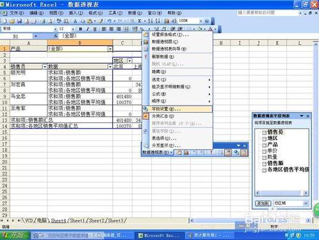
Task: Open the 格式 menu in menu bar
Action: (95, 13)
